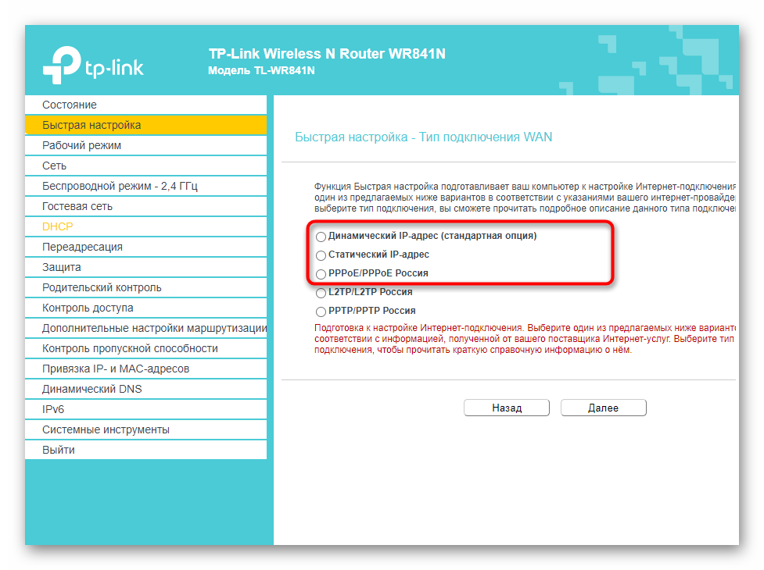Expand Беспроводной режим - 2,4 ГГц menu
764x570 pixels.
(120, 186)
